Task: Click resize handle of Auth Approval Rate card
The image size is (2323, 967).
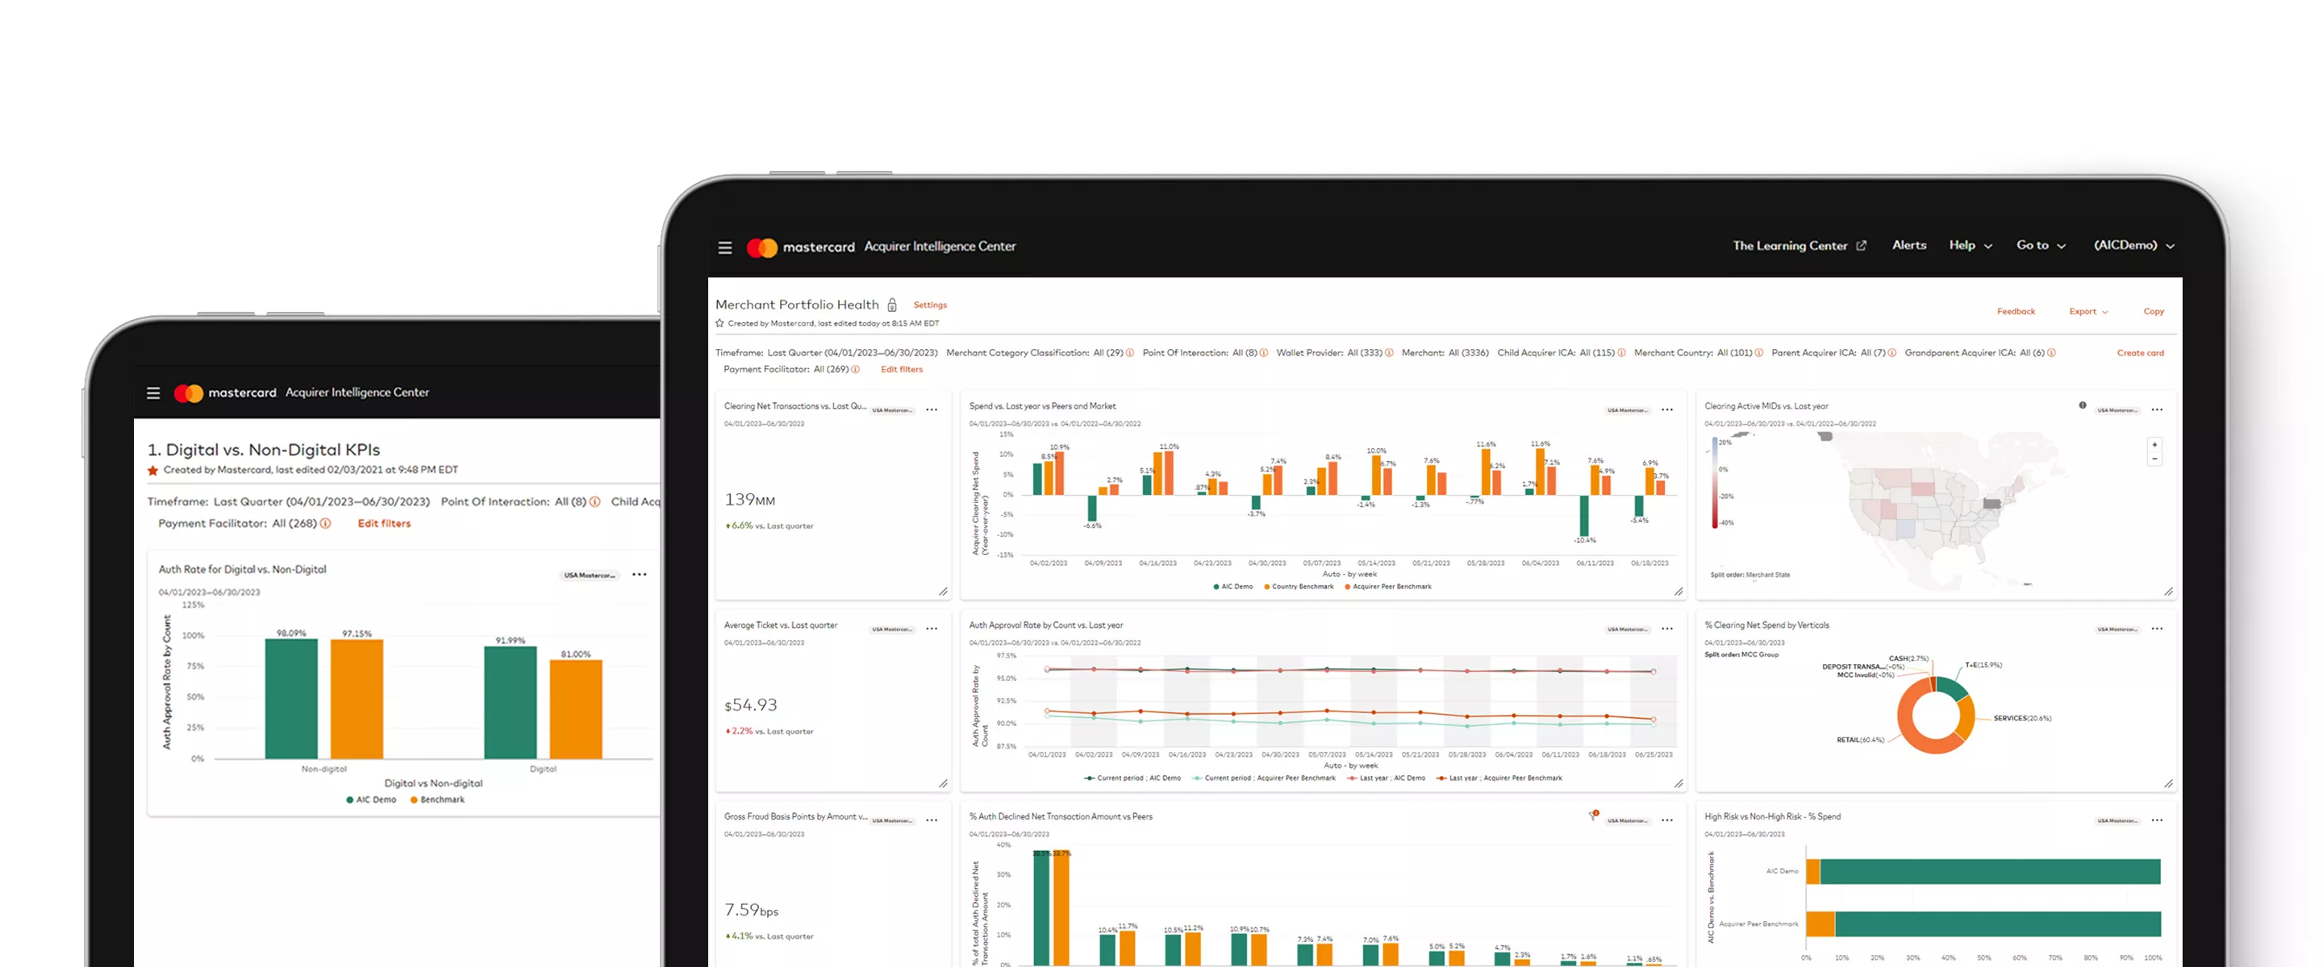Action: click(1679, 784)
